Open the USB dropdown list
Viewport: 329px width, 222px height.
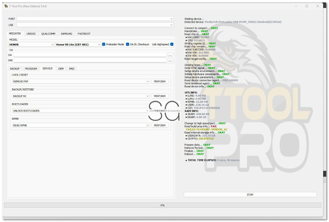tap(95, 25)
